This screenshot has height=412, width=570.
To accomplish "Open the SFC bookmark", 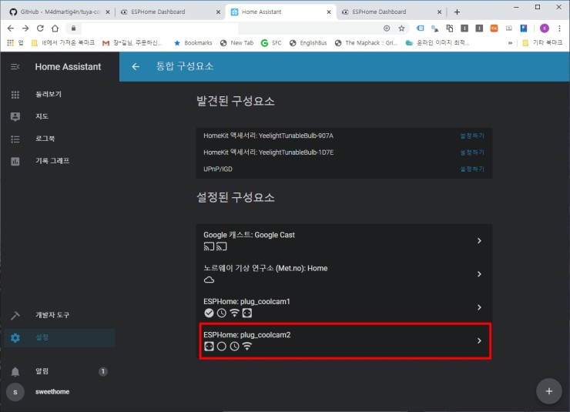I will [271, 43].
